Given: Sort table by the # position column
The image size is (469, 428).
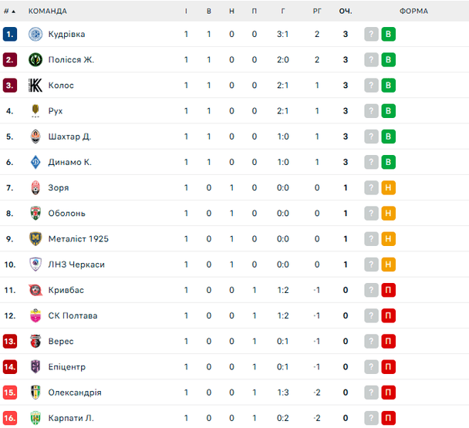Looking at the screenshot, I should (9, 12).
